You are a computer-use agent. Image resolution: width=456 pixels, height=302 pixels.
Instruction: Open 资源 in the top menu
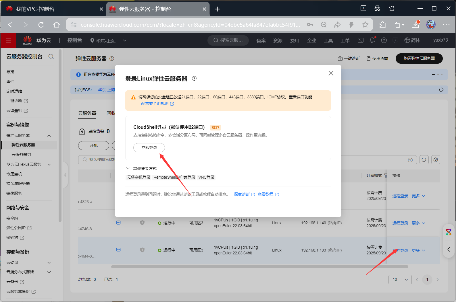pos(278,40)
